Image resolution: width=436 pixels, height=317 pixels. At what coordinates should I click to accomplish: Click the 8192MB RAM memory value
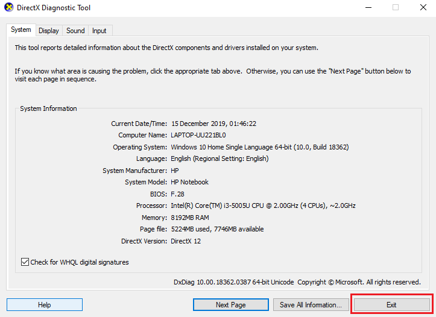(190, 218)
